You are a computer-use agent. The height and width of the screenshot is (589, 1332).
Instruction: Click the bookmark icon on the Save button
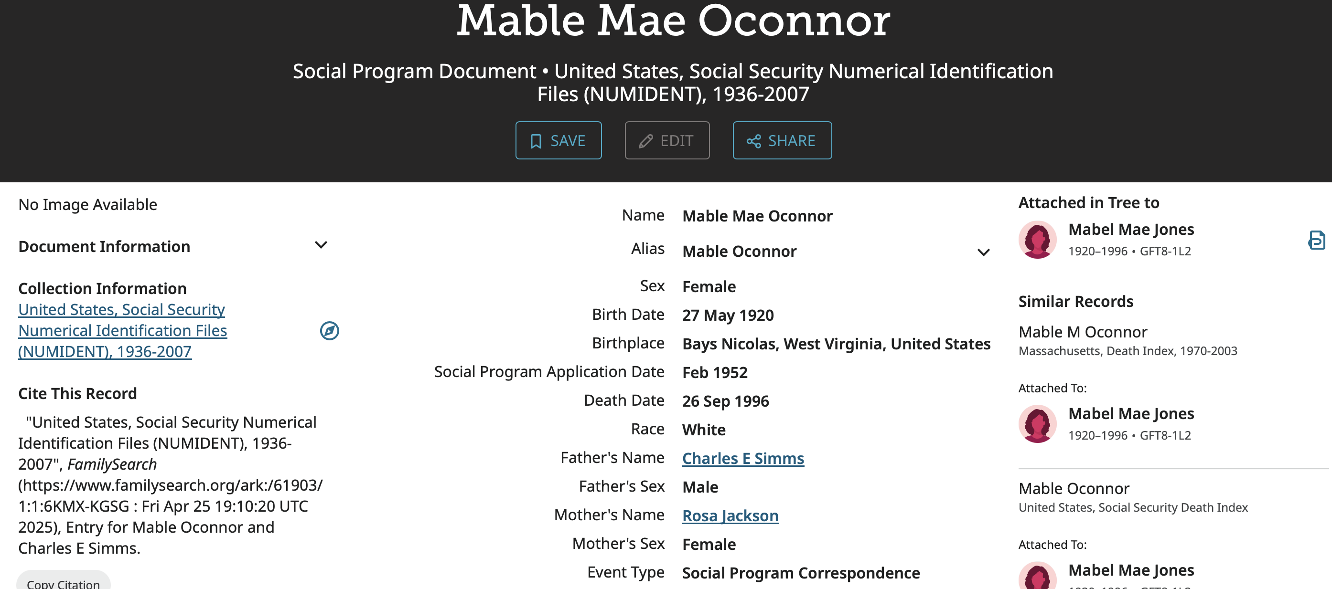[536, 141]
